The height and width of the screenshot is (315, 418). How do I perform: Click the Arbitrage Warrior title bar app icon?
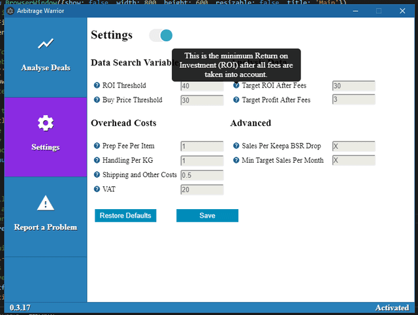point(10,11)
